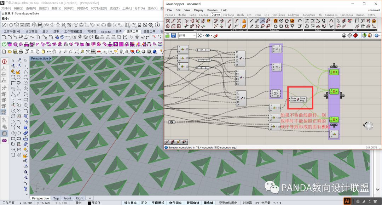The height and width of the screenshot is (205, 382).
Task: Switch to the Surface tab in Grasshopper
Action: (x=228, y=15)
